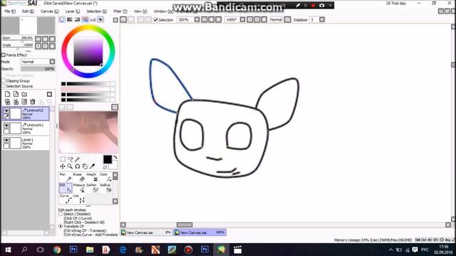Collapse the Paints Effect section
Viewport: 456px width, 256px height.
[x=4, y=55]
